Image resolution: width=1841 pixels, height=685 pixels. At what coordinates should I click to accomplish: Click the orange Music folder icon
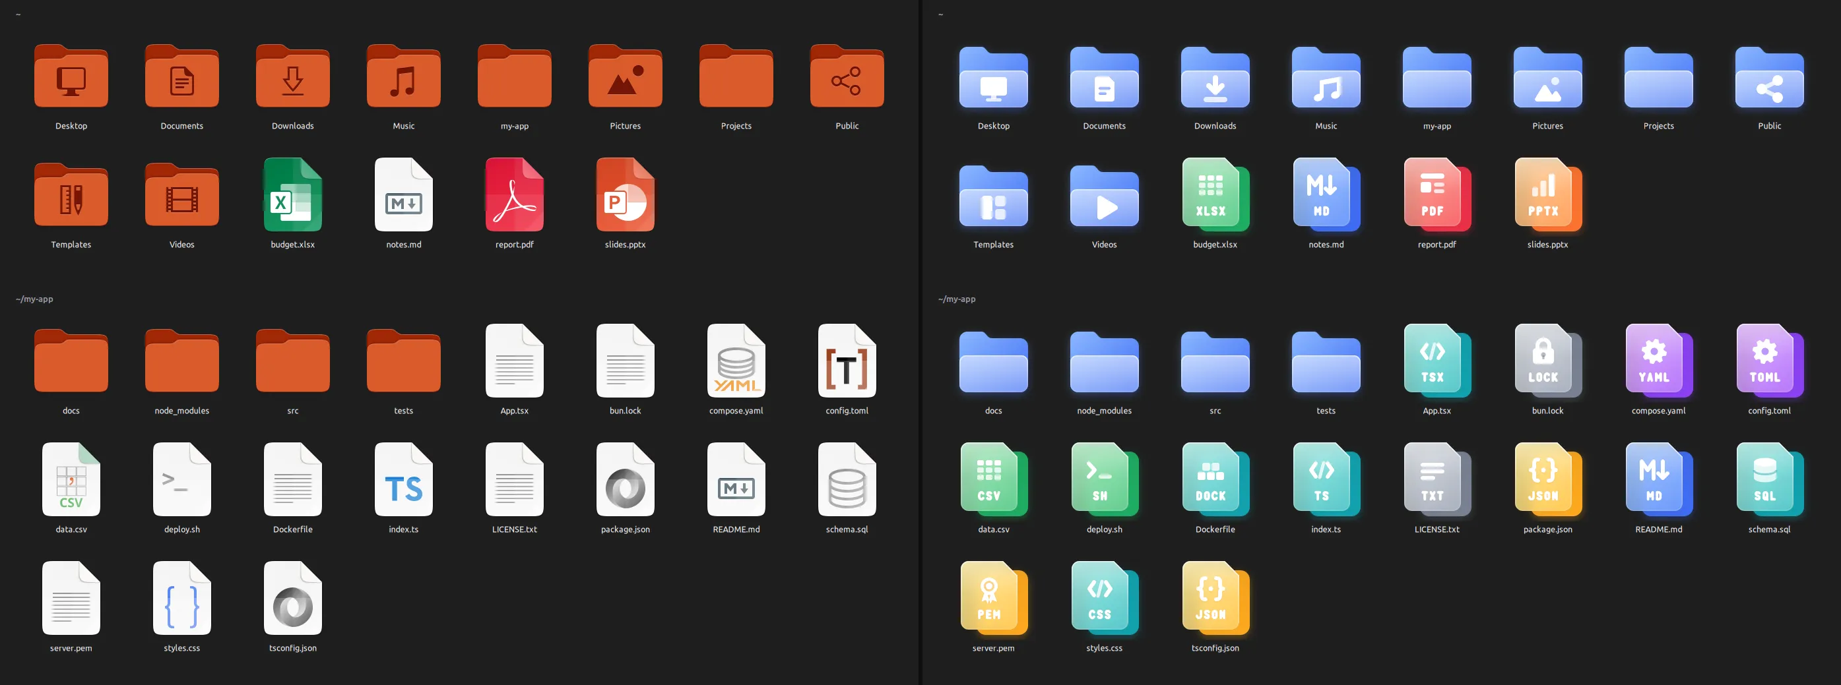(x=403, y=76)
